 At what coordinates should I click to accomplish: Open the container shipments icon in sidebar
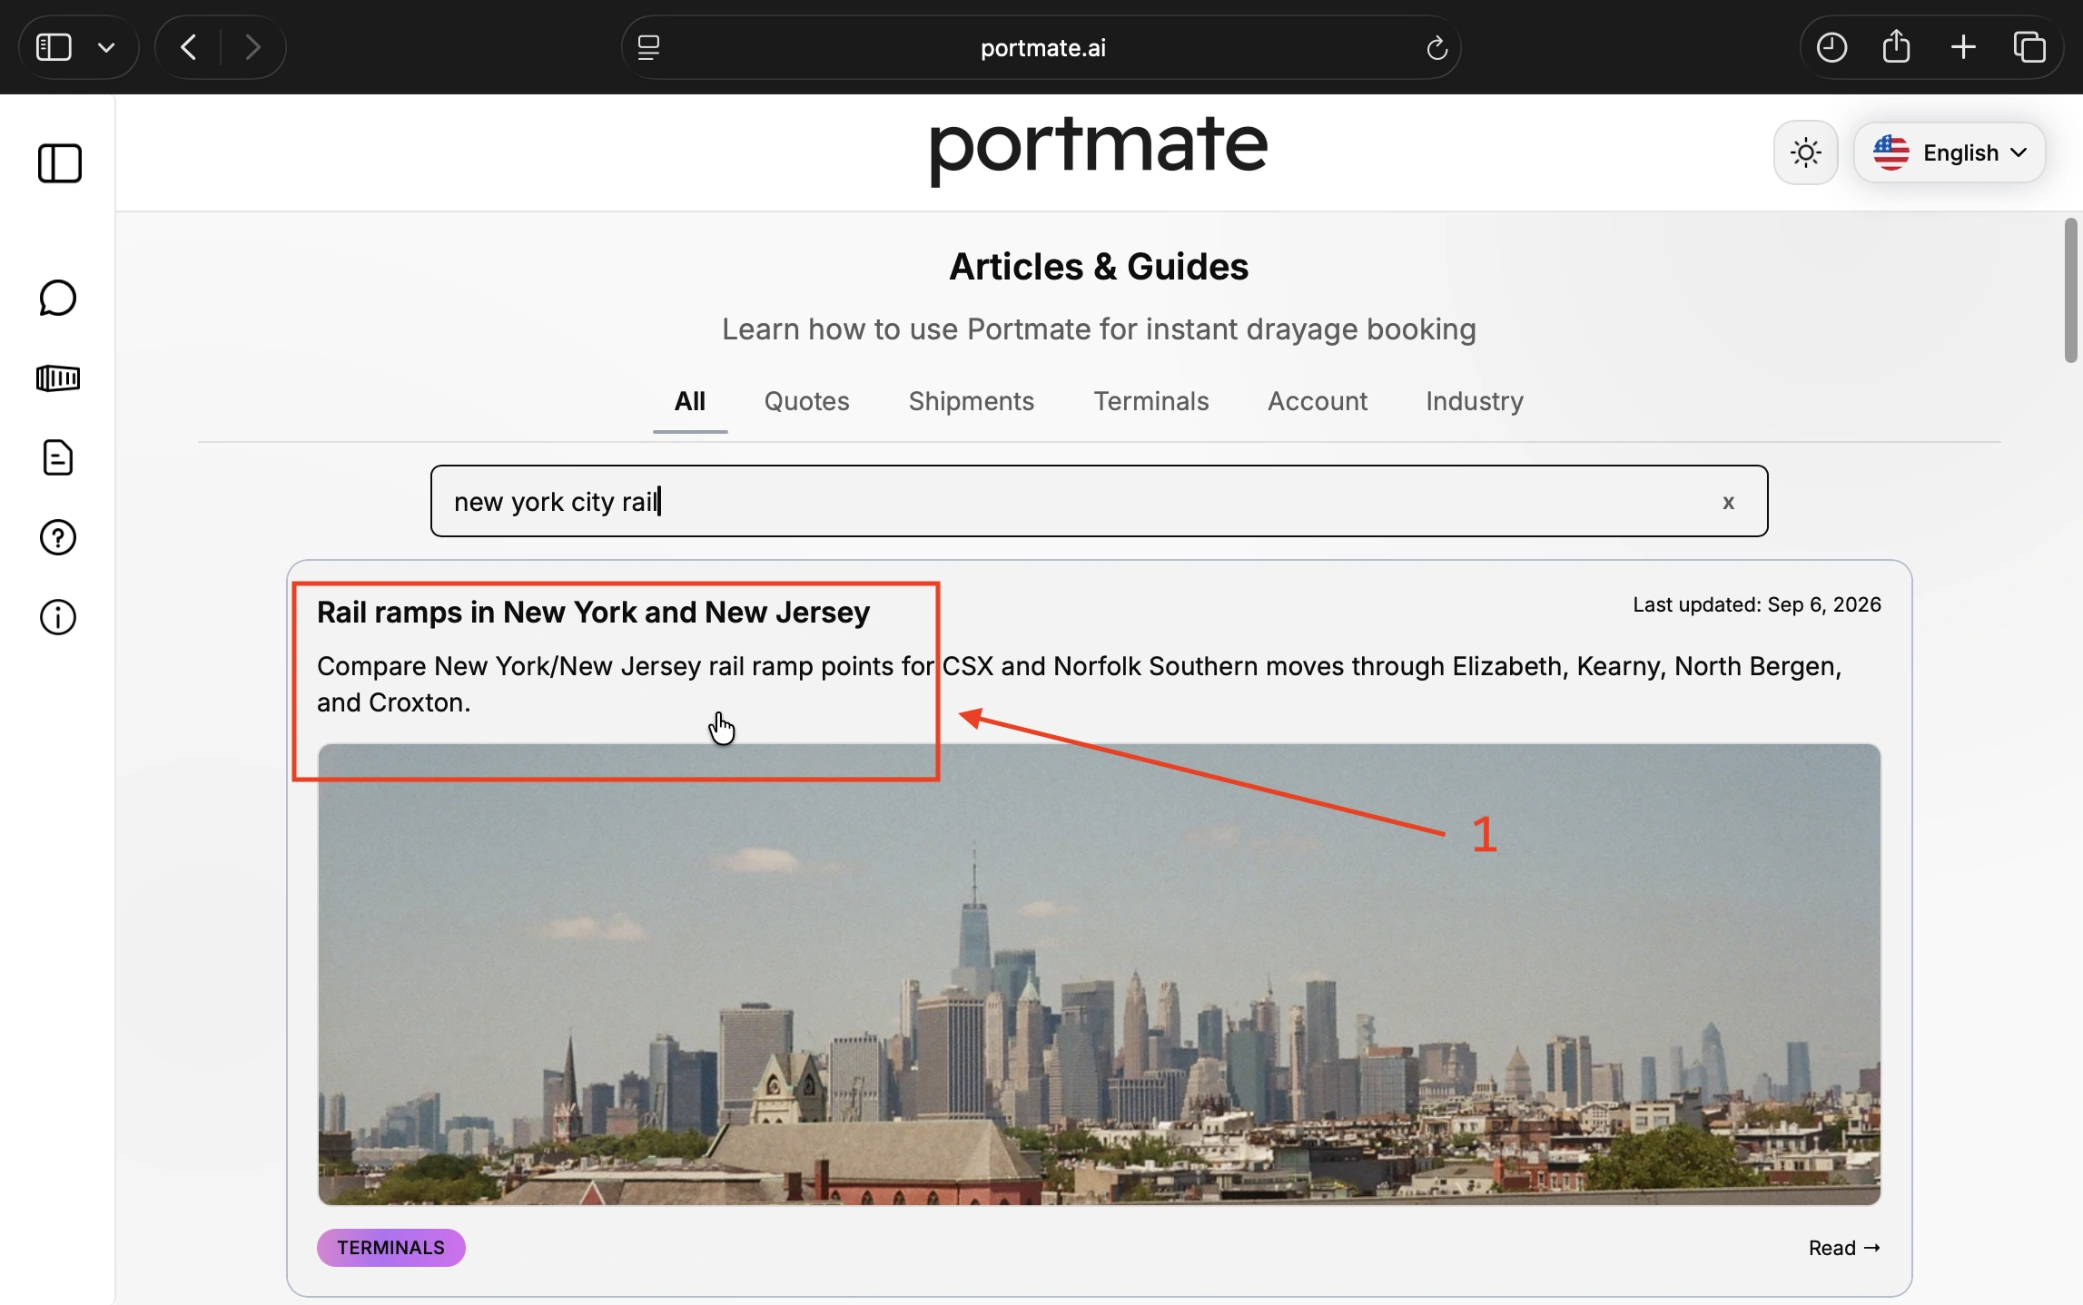(x=58, y=378)
